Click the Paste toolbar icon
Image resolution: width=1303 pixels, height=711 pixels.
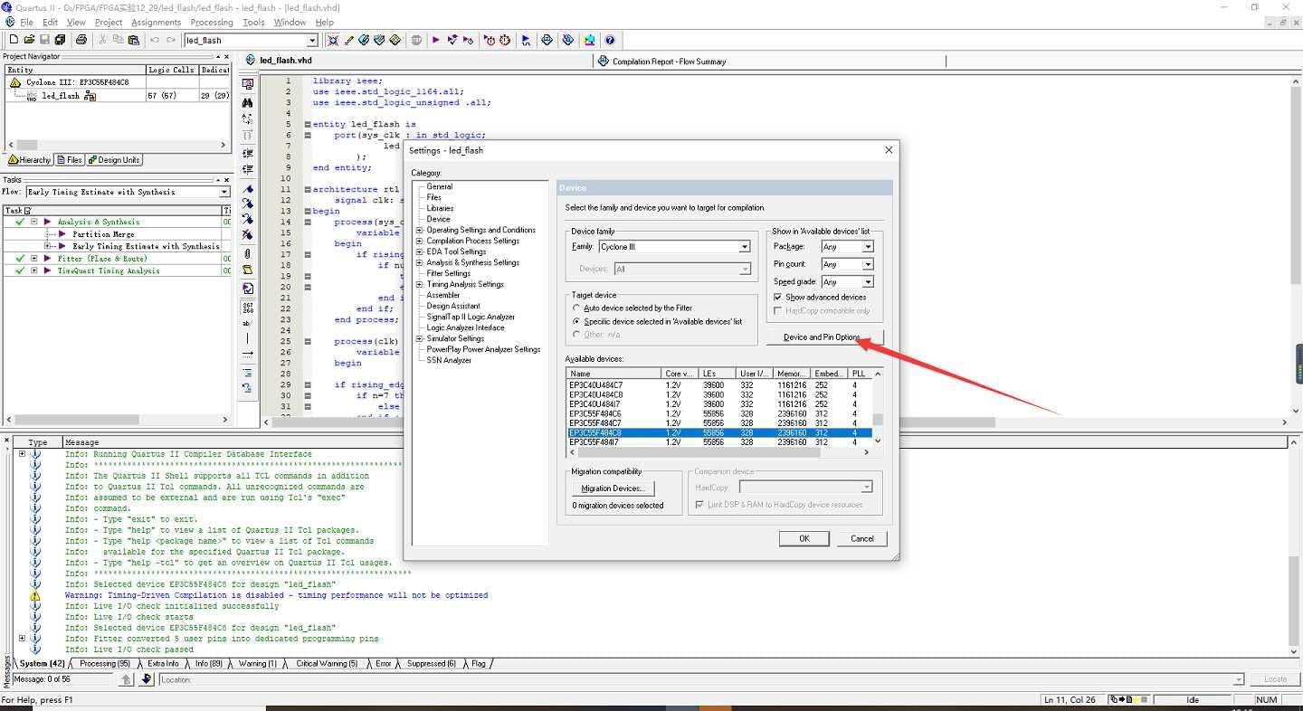click(x=133, y=40)
